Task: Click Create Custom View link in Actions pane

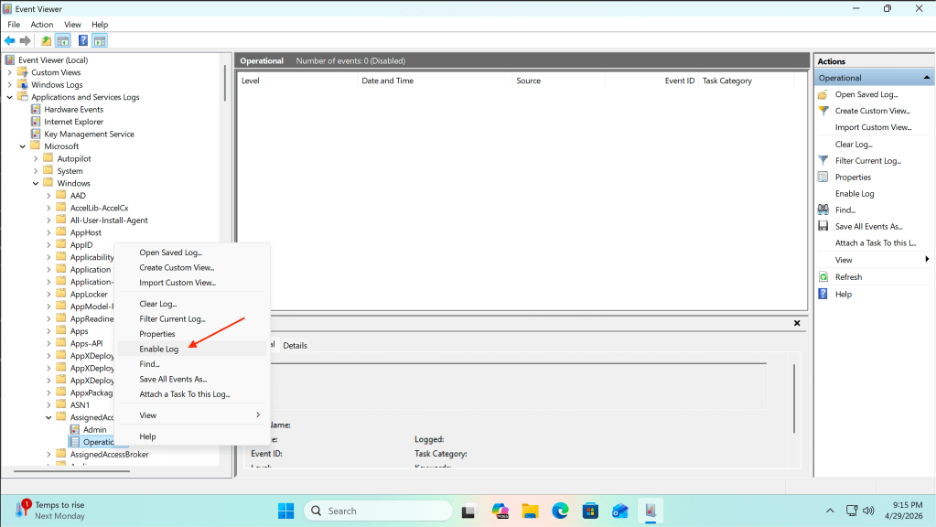Action: point(872,112)
